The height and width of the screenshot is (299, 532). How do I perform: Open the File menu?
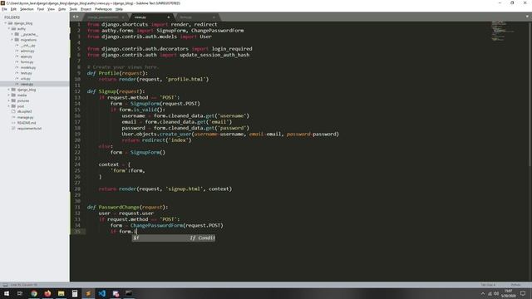pyautogui.click(x=4, y=9)
